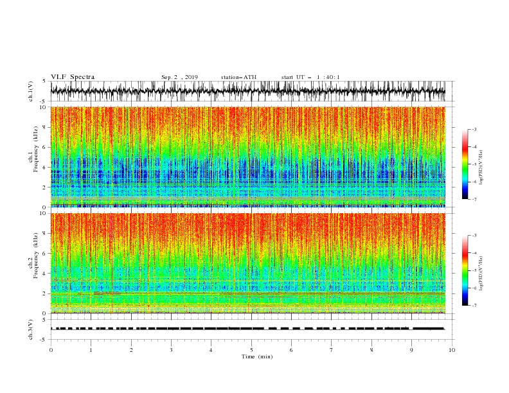Click the ch.1 spectrogram color scale bar

[465, 164]
